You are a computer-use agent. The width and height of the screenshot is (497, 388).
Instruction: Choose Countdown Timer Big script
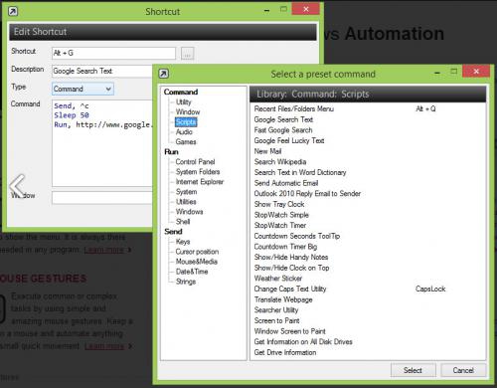click(285, 247)
